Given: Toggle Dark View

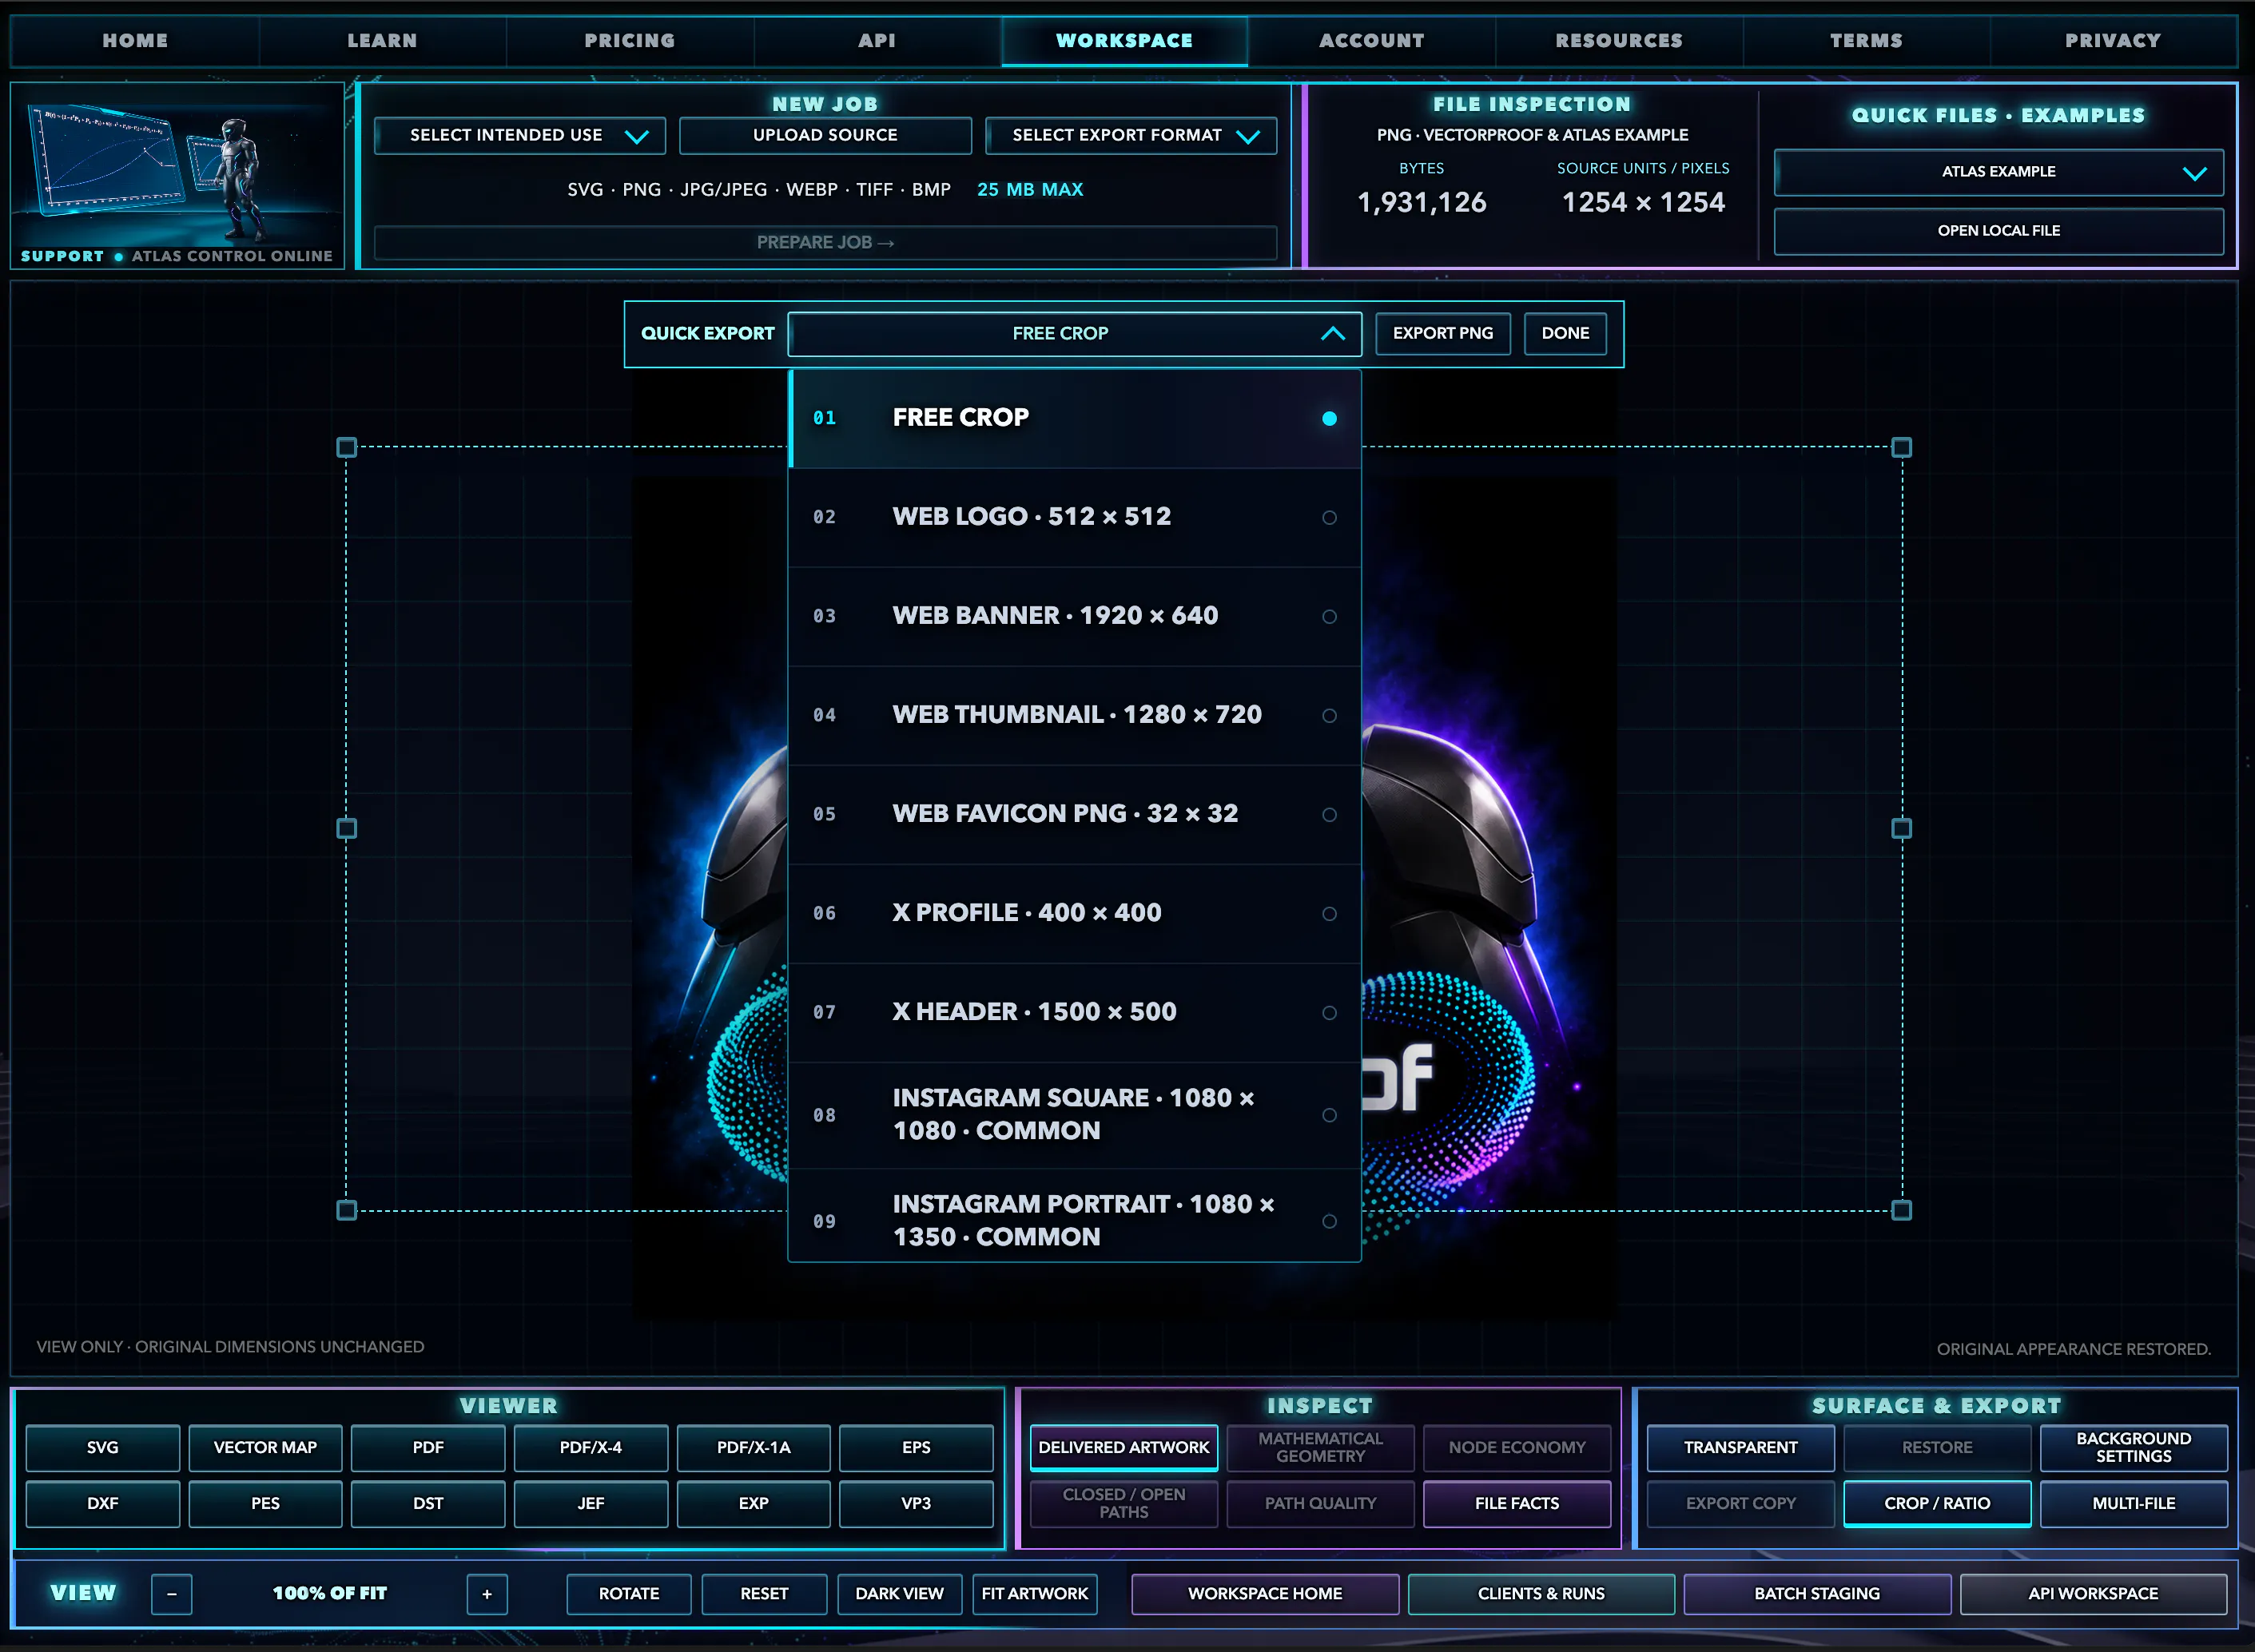Looking at the screenshot, I should coord(899,1594).
